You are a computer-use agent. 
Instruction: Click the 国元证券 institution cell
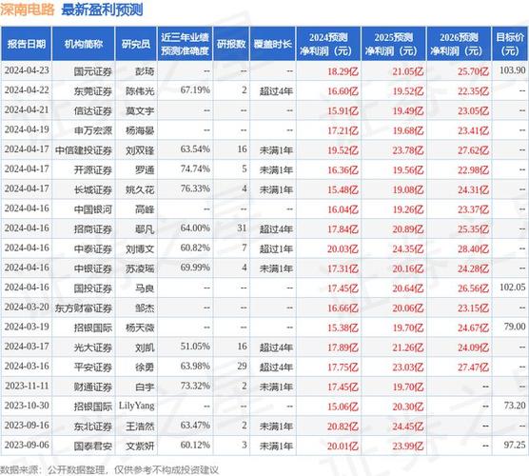93,71
